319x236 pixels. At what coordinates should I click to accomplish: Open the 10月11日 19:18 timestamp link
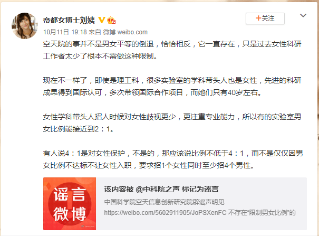pyautogui.click(x=65, y=32)
